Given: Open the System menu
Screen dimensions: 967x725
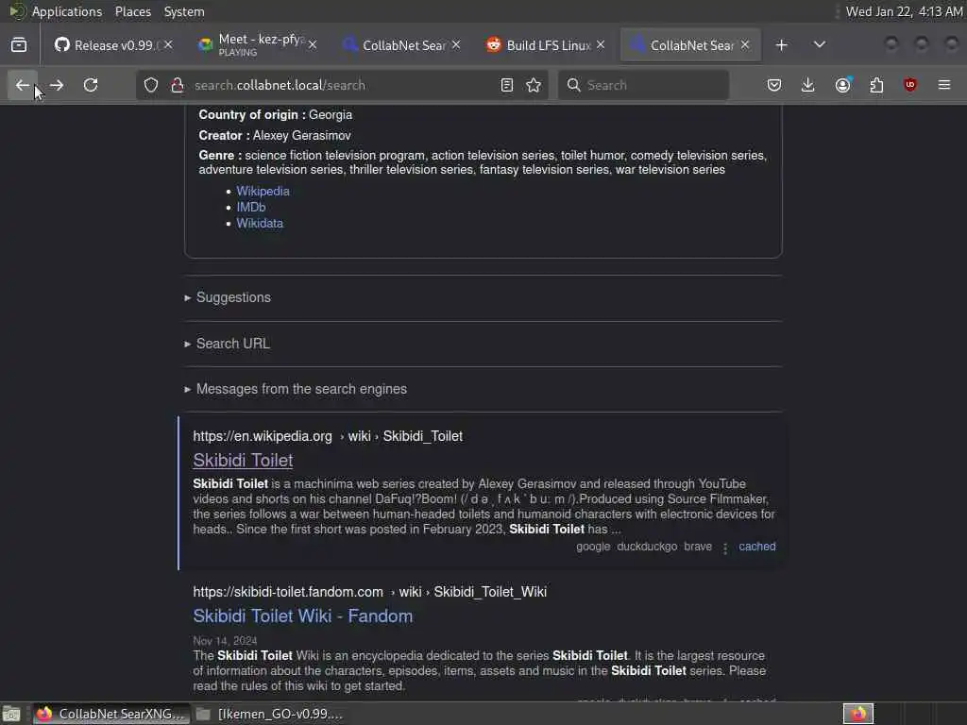Looking at the screenshot, I should pos(184,11).
